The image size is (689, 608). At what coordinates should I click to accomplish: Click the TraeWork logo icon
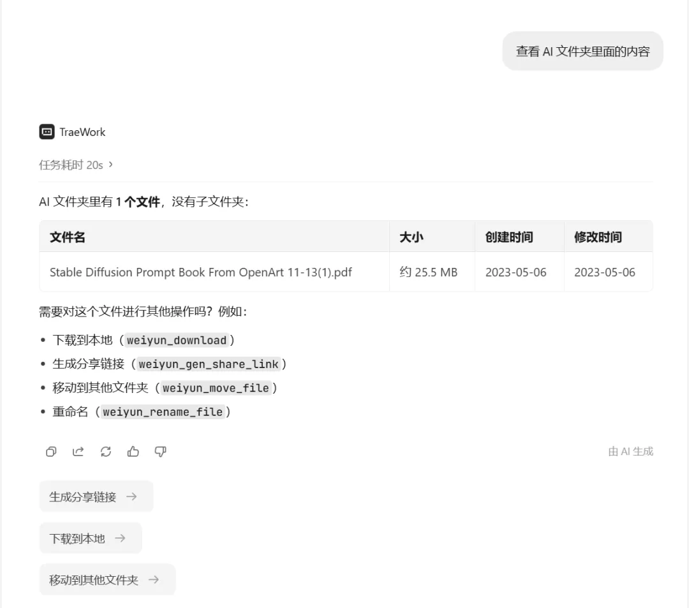(47, 132)
